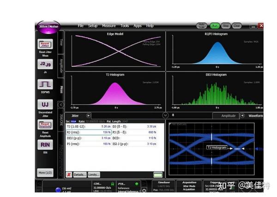
Task: Open the Jitter/Noise mode purple button
Action: (48, 27)
